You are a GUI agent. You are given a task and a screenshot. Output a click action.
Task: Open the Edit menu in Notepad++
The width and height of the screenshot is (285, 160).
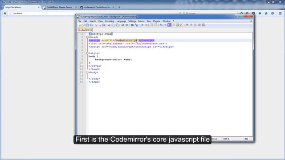coord(85,21)
